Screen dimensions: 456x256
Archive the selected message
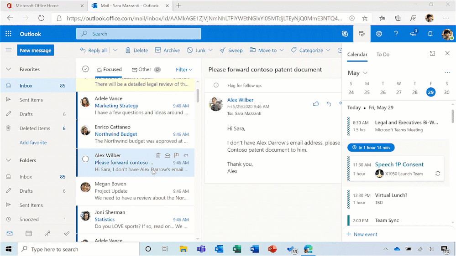[x=168, y=50]
